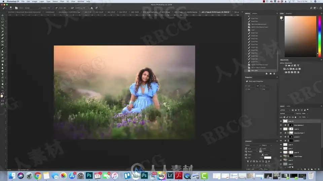Switch to the Paths tab

[x=288, y=106]
